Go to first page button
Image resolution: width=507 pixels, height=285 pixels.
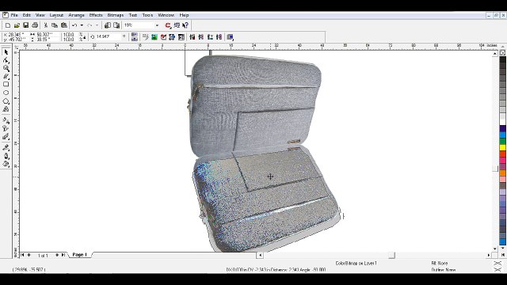pyautogui.click(x=23, y=255)
